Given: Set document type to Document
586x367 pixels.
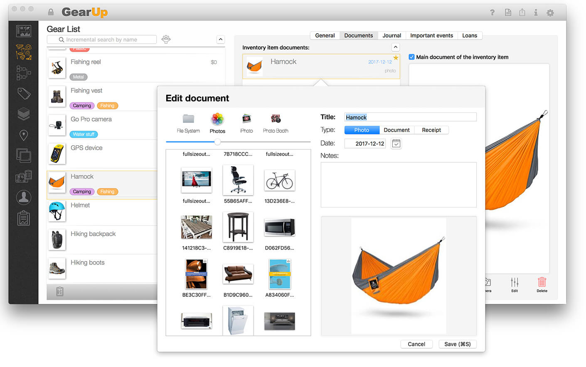Looking at the screenshot, I should tap(396, 130).
